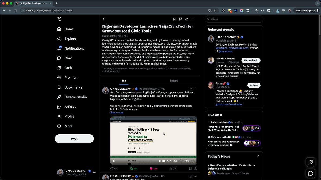Flag the story using the header flag icon
The height and width of the screenshot is (180, 321).
(181, 19)
